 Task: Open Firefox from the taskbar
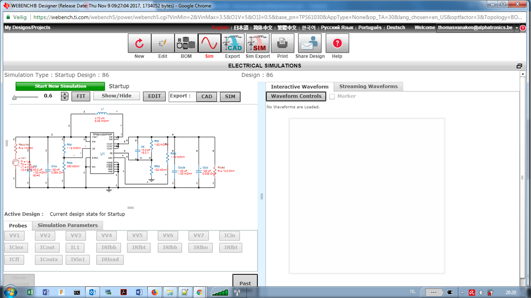[x=155, y=292]
